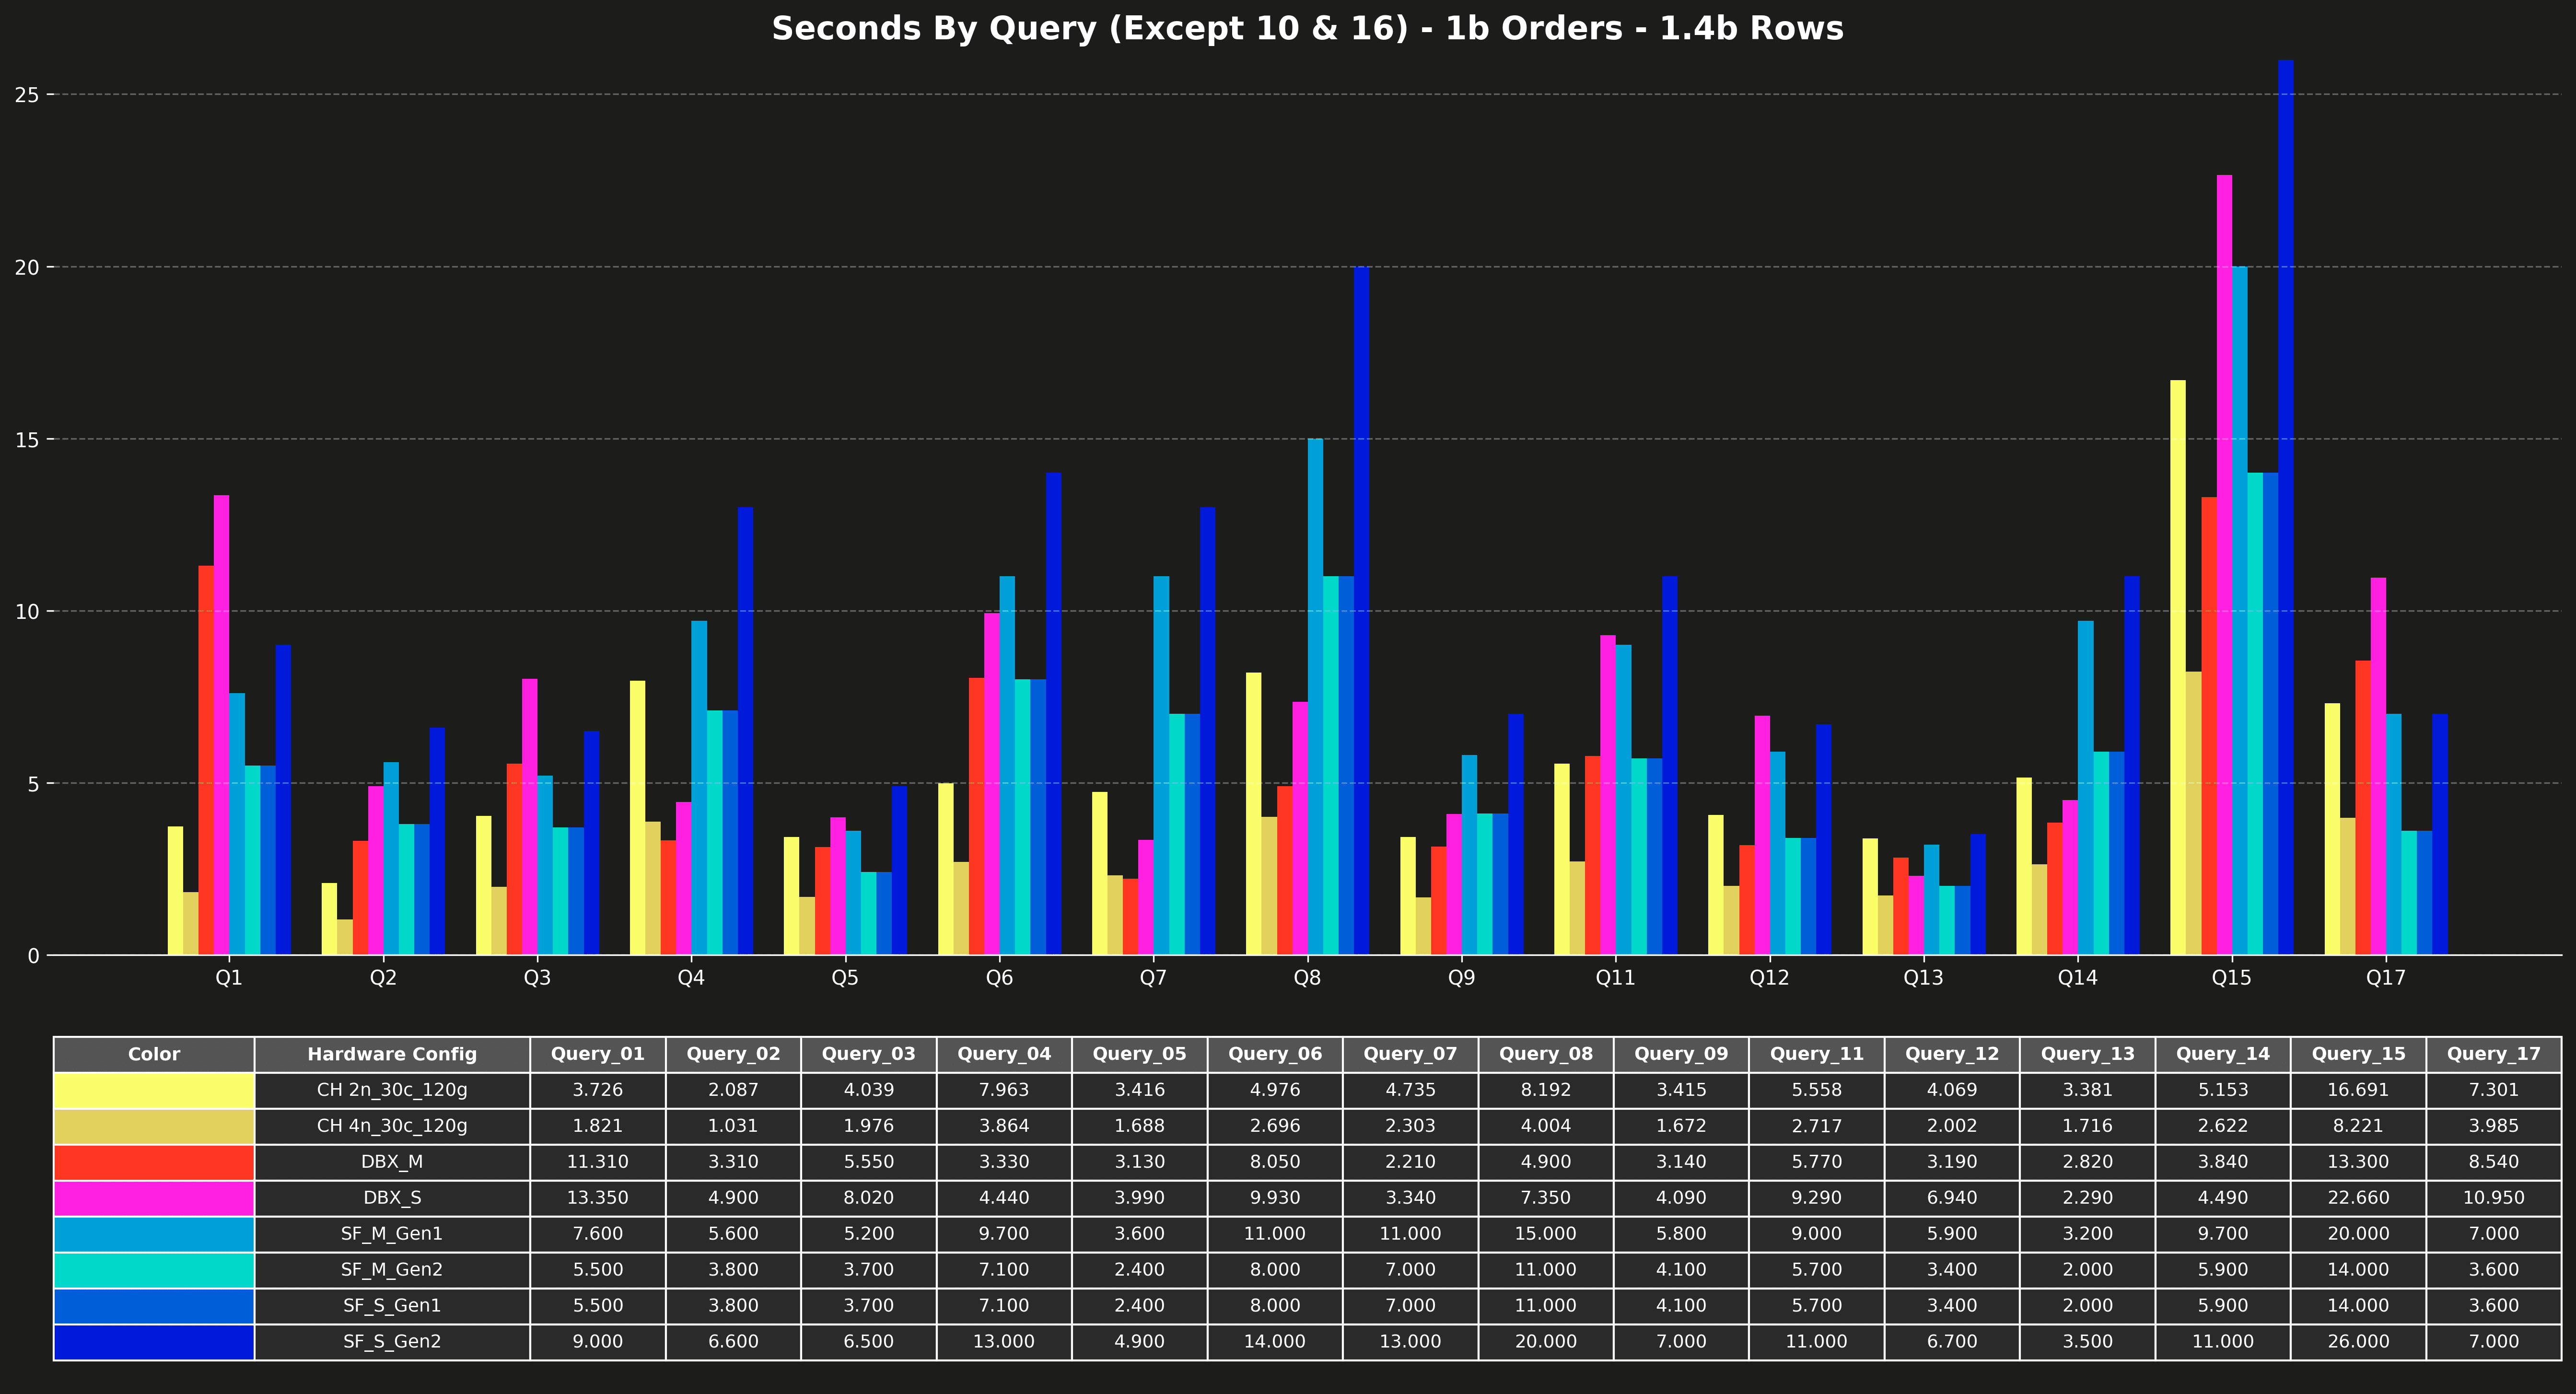Click the cell value 1.031
The width and height of the screenshot is (2576, 1394).
point(733,1126)
